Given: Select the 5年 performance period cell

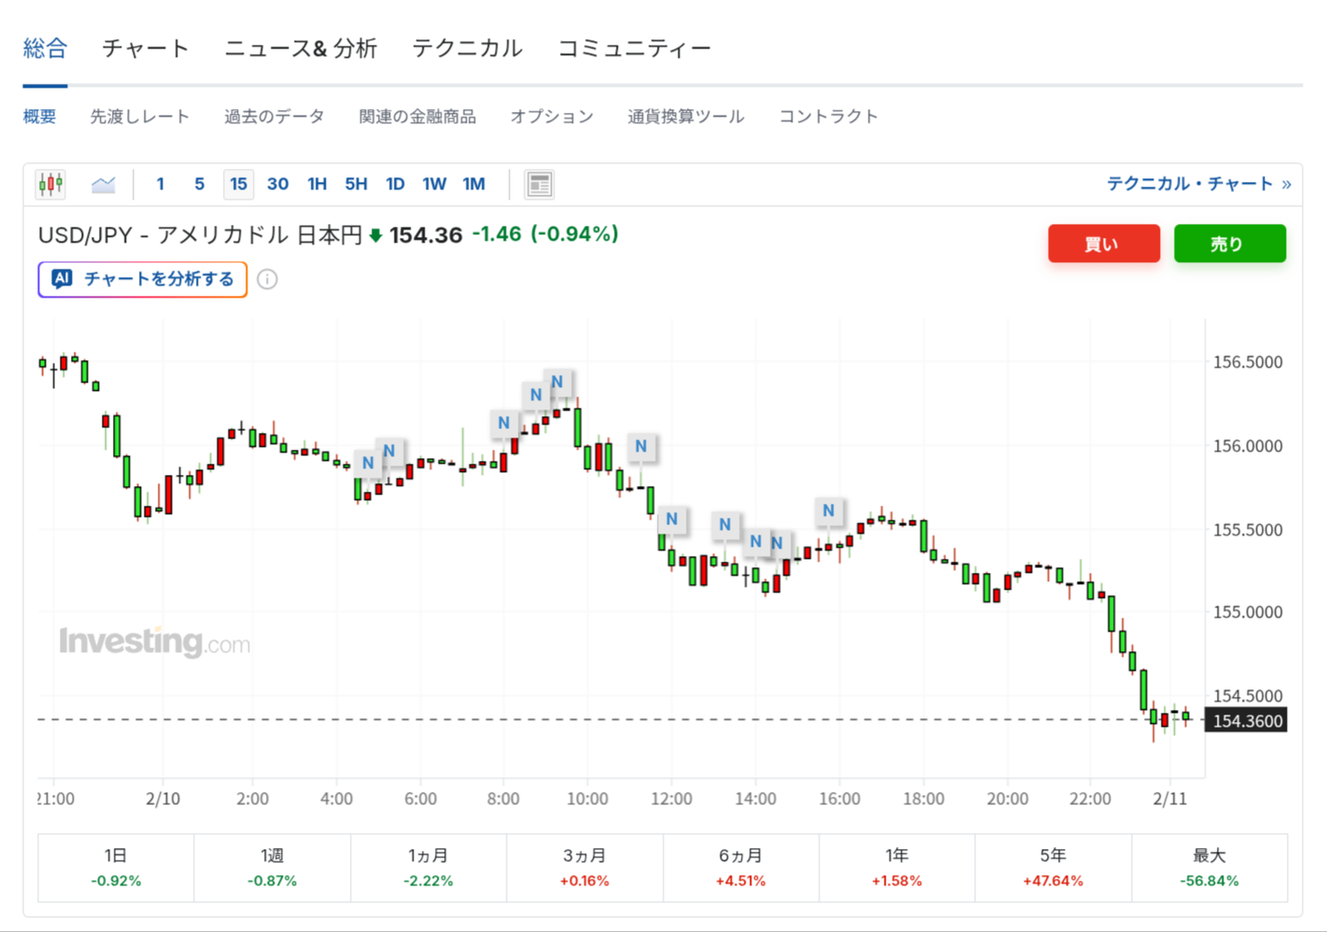Looking at the screenshot, I should [x=1053, y=868].
